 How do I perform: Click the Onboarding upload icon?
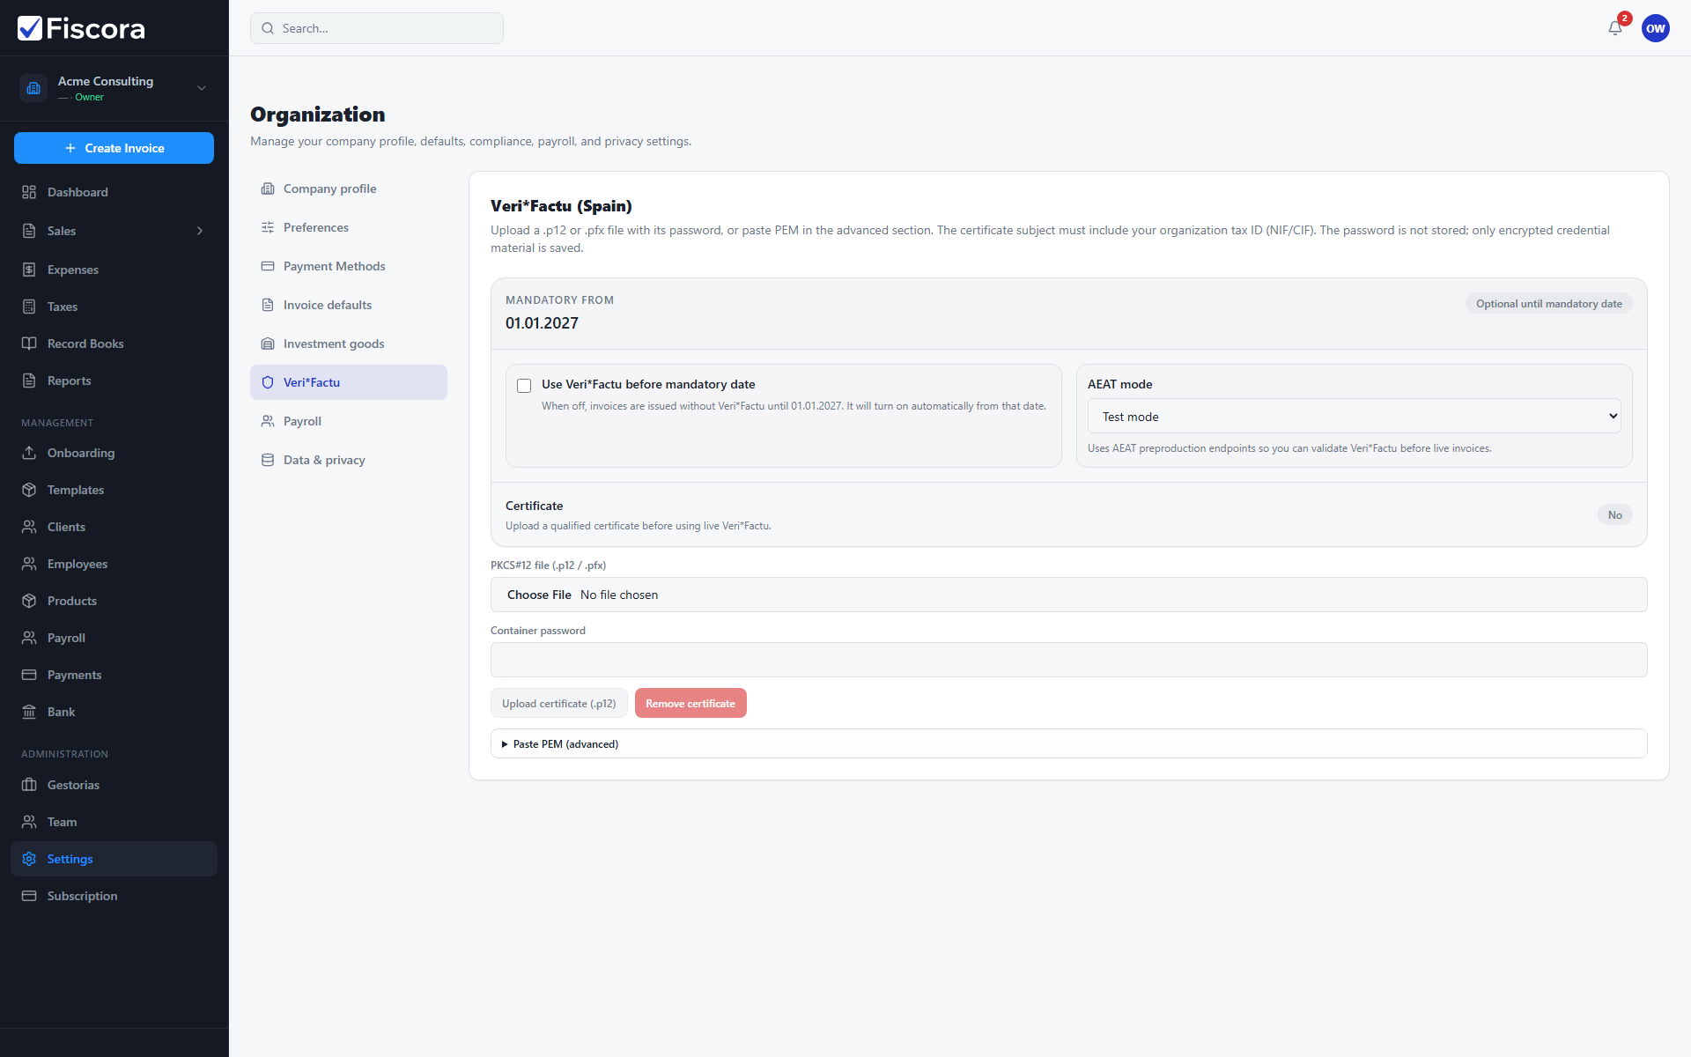click(29, 453)
